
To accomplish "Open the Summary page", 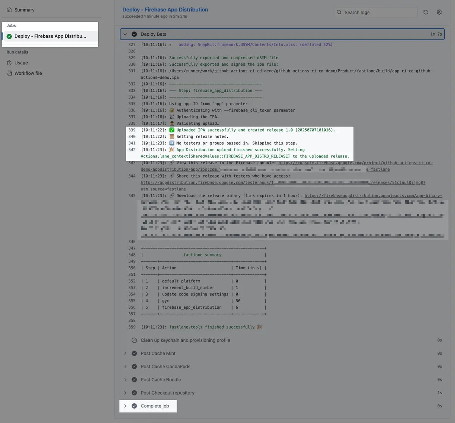I will [24, 10].
